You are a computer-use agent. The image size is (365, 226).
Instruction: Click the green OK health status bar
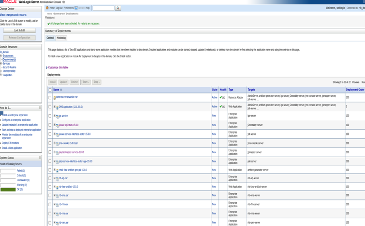pos(8,189)
